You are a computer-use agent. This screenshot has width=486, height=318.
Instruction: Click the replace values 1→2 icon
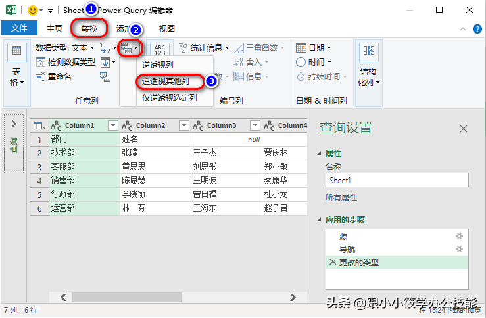pyautogui.click(x=105, y=48)
